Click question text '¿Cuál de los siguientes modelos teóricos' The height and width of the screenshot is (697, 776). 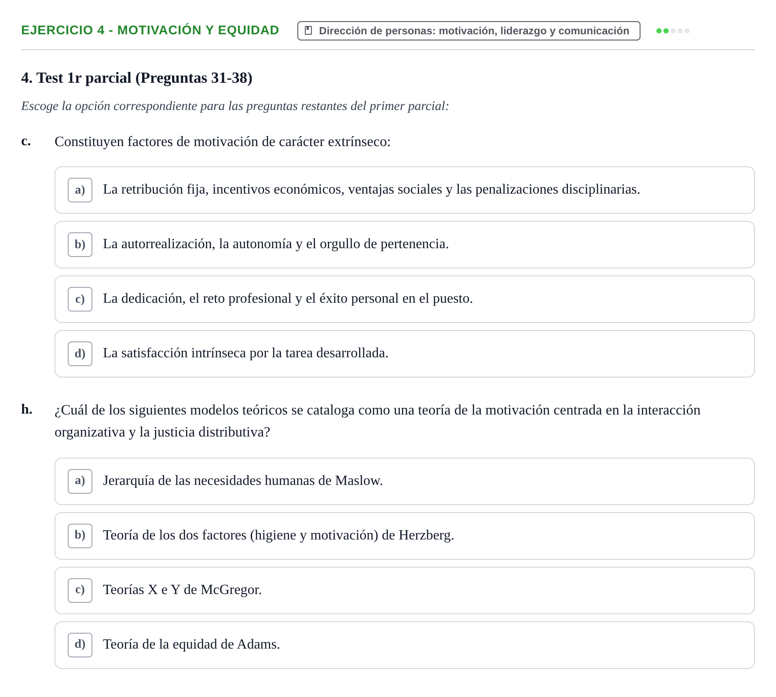(x=377, y=421)
